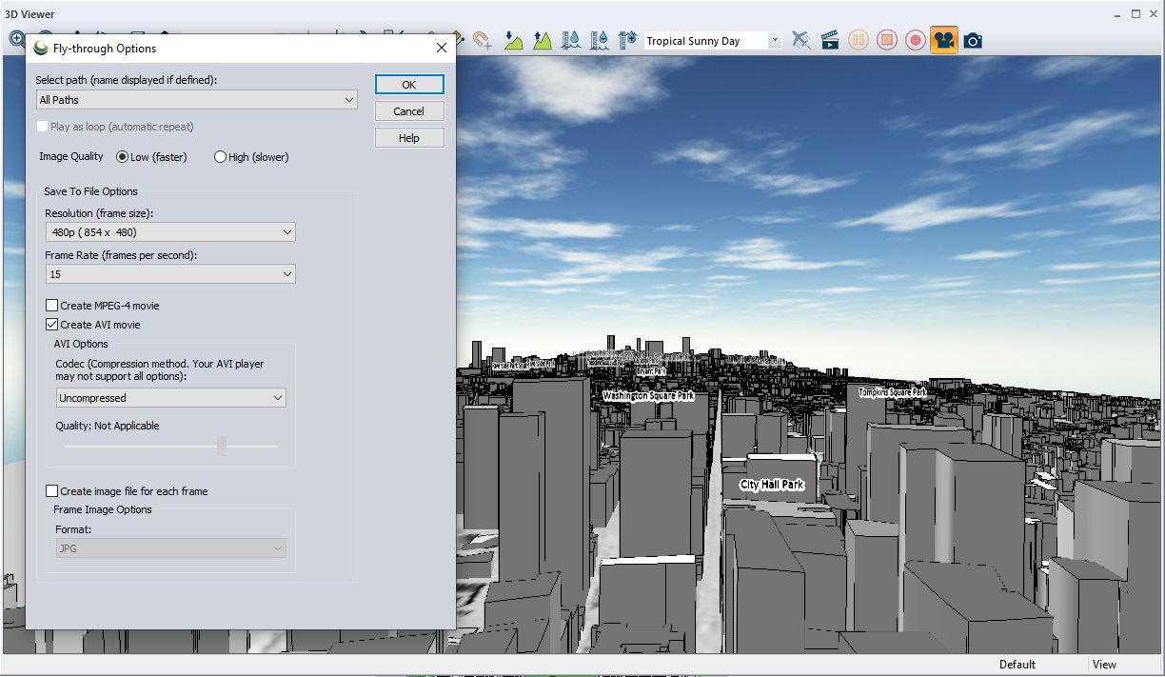The width and height of the screenshot is (1165, 677).
Task: Click the water level settings gauge icon
Action: [x=627, y=40]
